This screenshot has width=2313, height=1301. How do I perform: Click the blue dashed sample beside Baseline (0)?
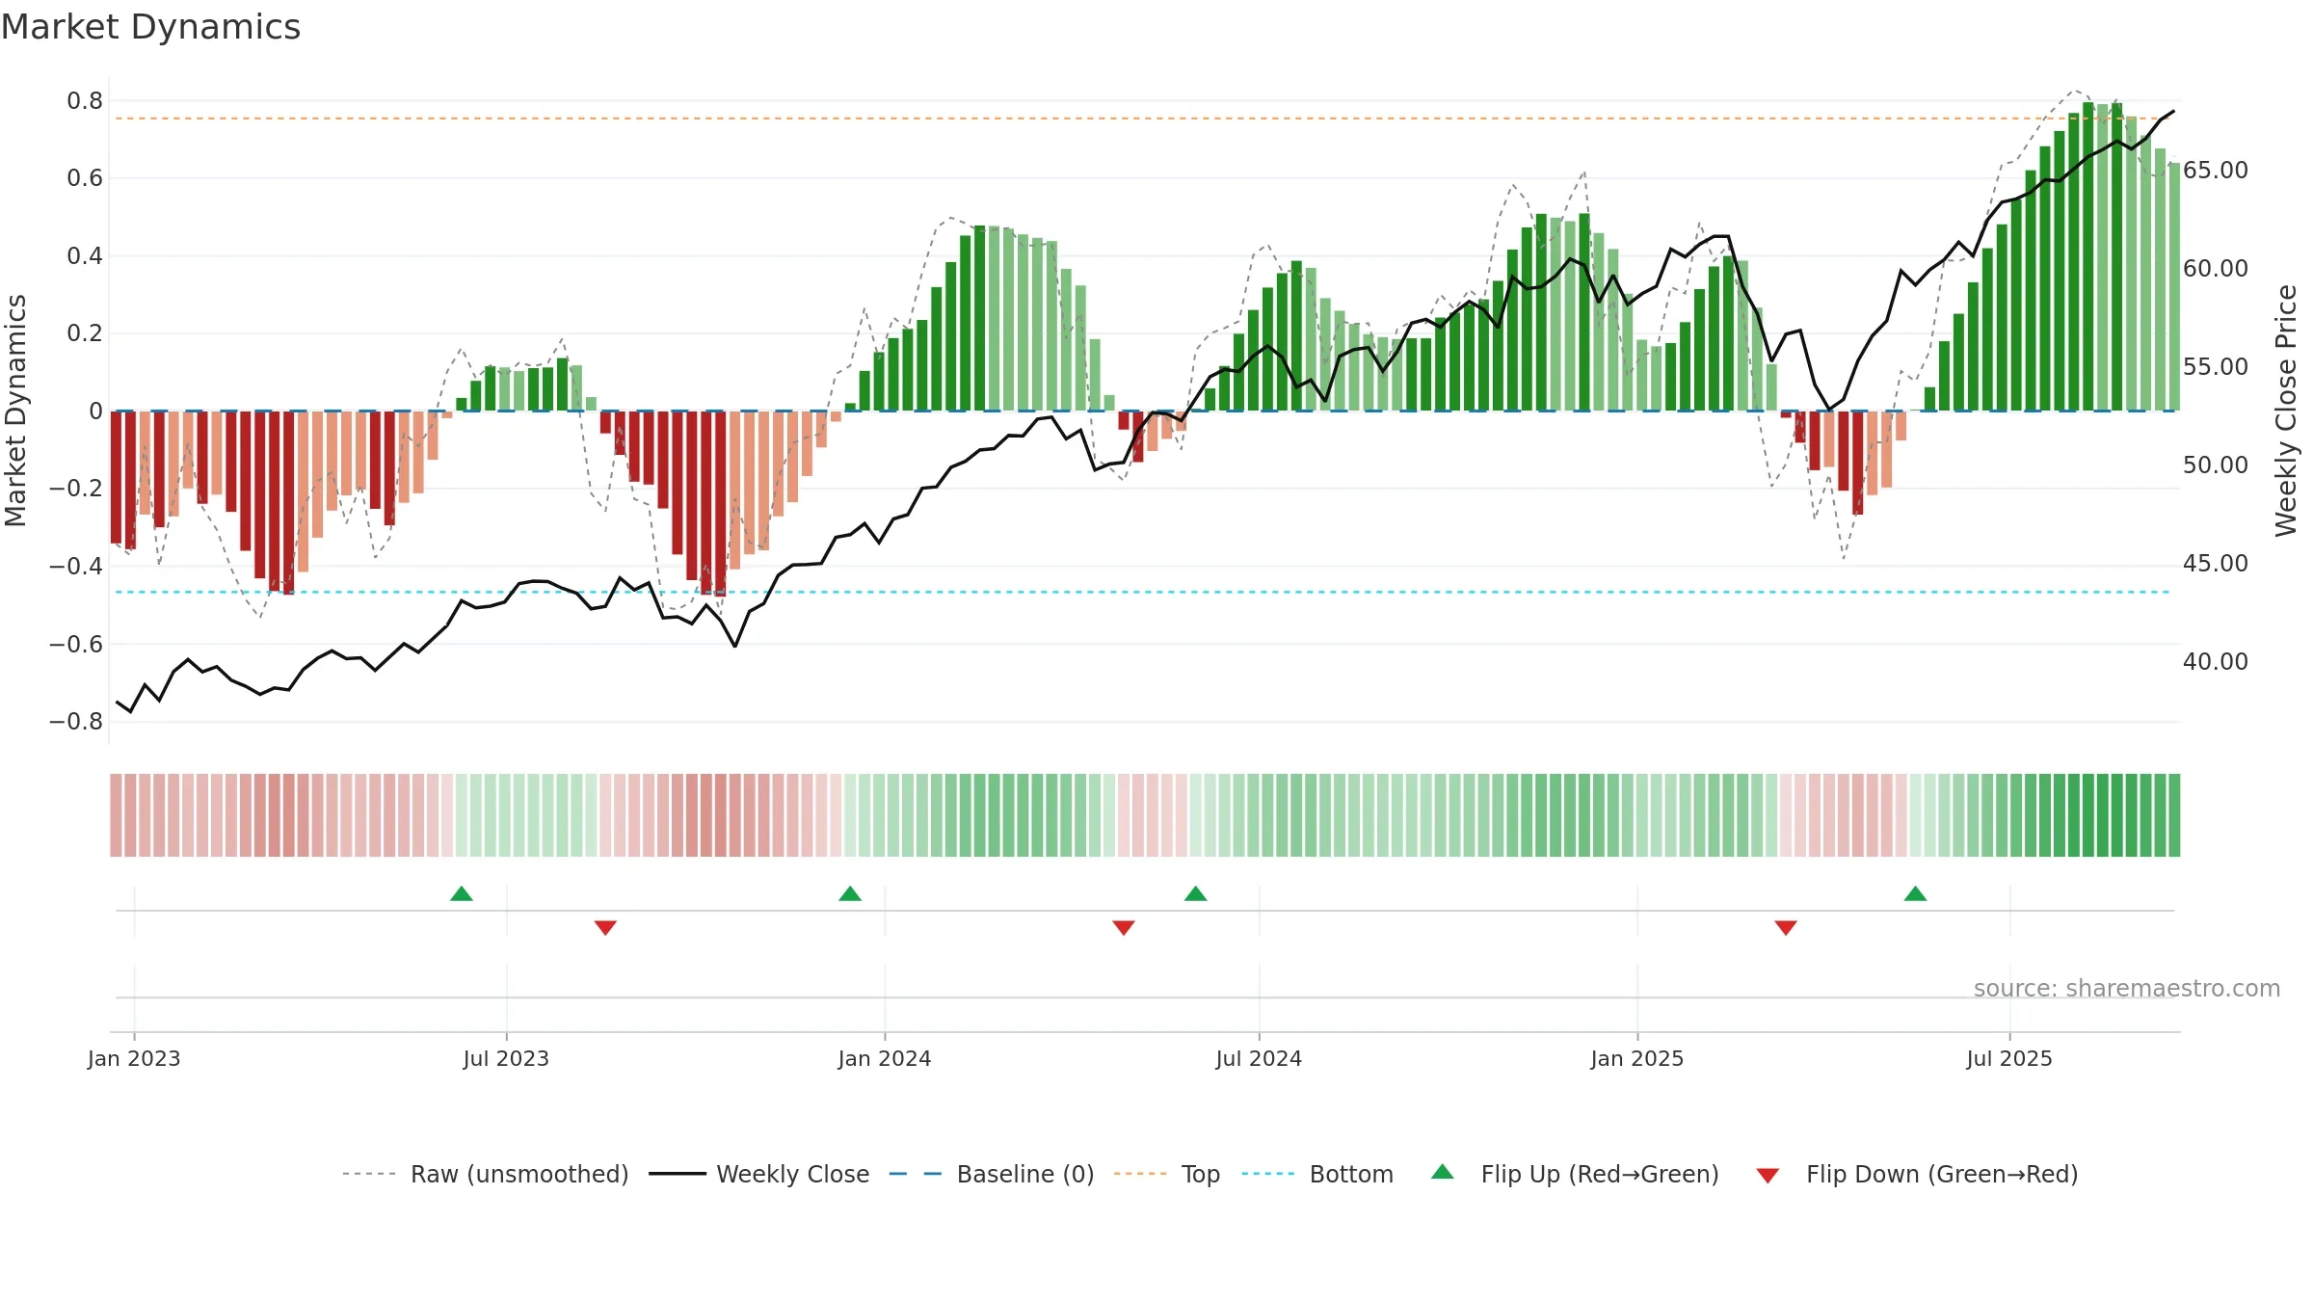pos(916,1174)
